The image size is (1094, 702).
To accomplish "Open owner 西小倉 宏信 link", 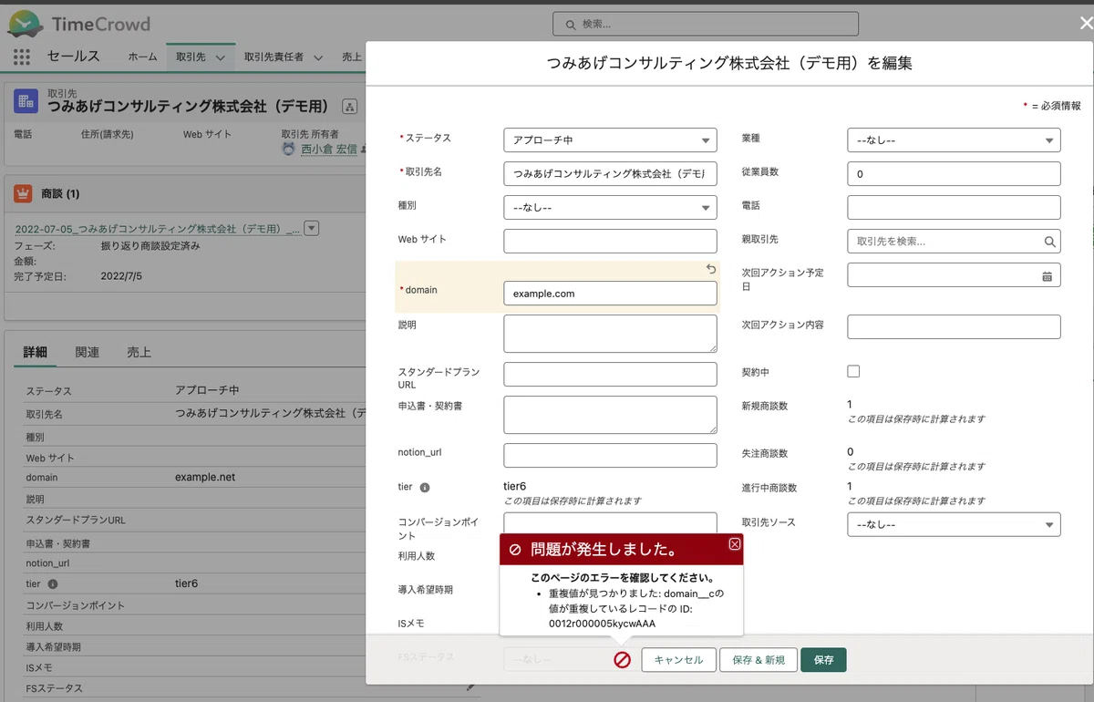I will pos(329,150).
